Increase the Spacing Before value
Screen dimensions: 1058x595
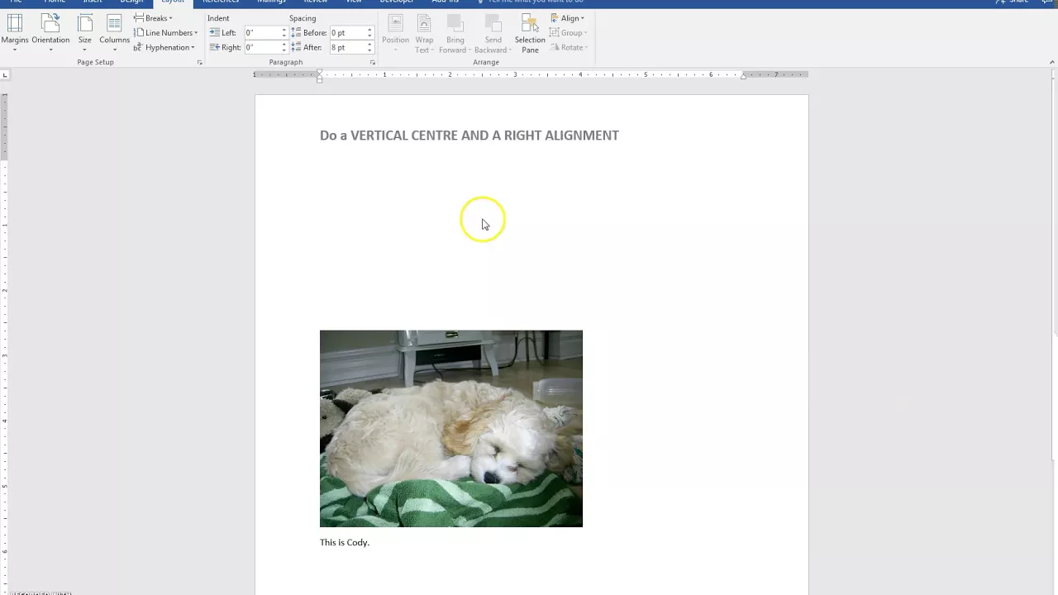pyautogui.click(x=369, y=30)
